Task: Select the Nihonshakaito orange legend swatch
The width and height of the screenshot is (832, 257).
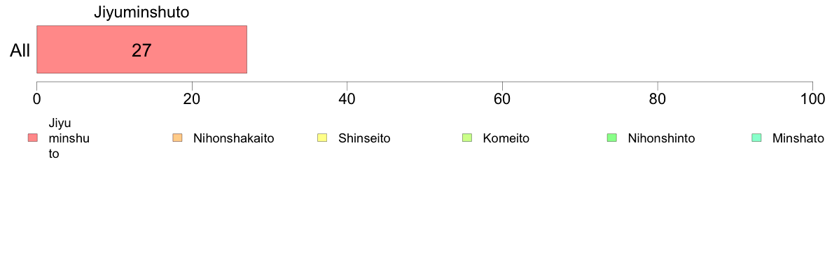Action: 178,138
